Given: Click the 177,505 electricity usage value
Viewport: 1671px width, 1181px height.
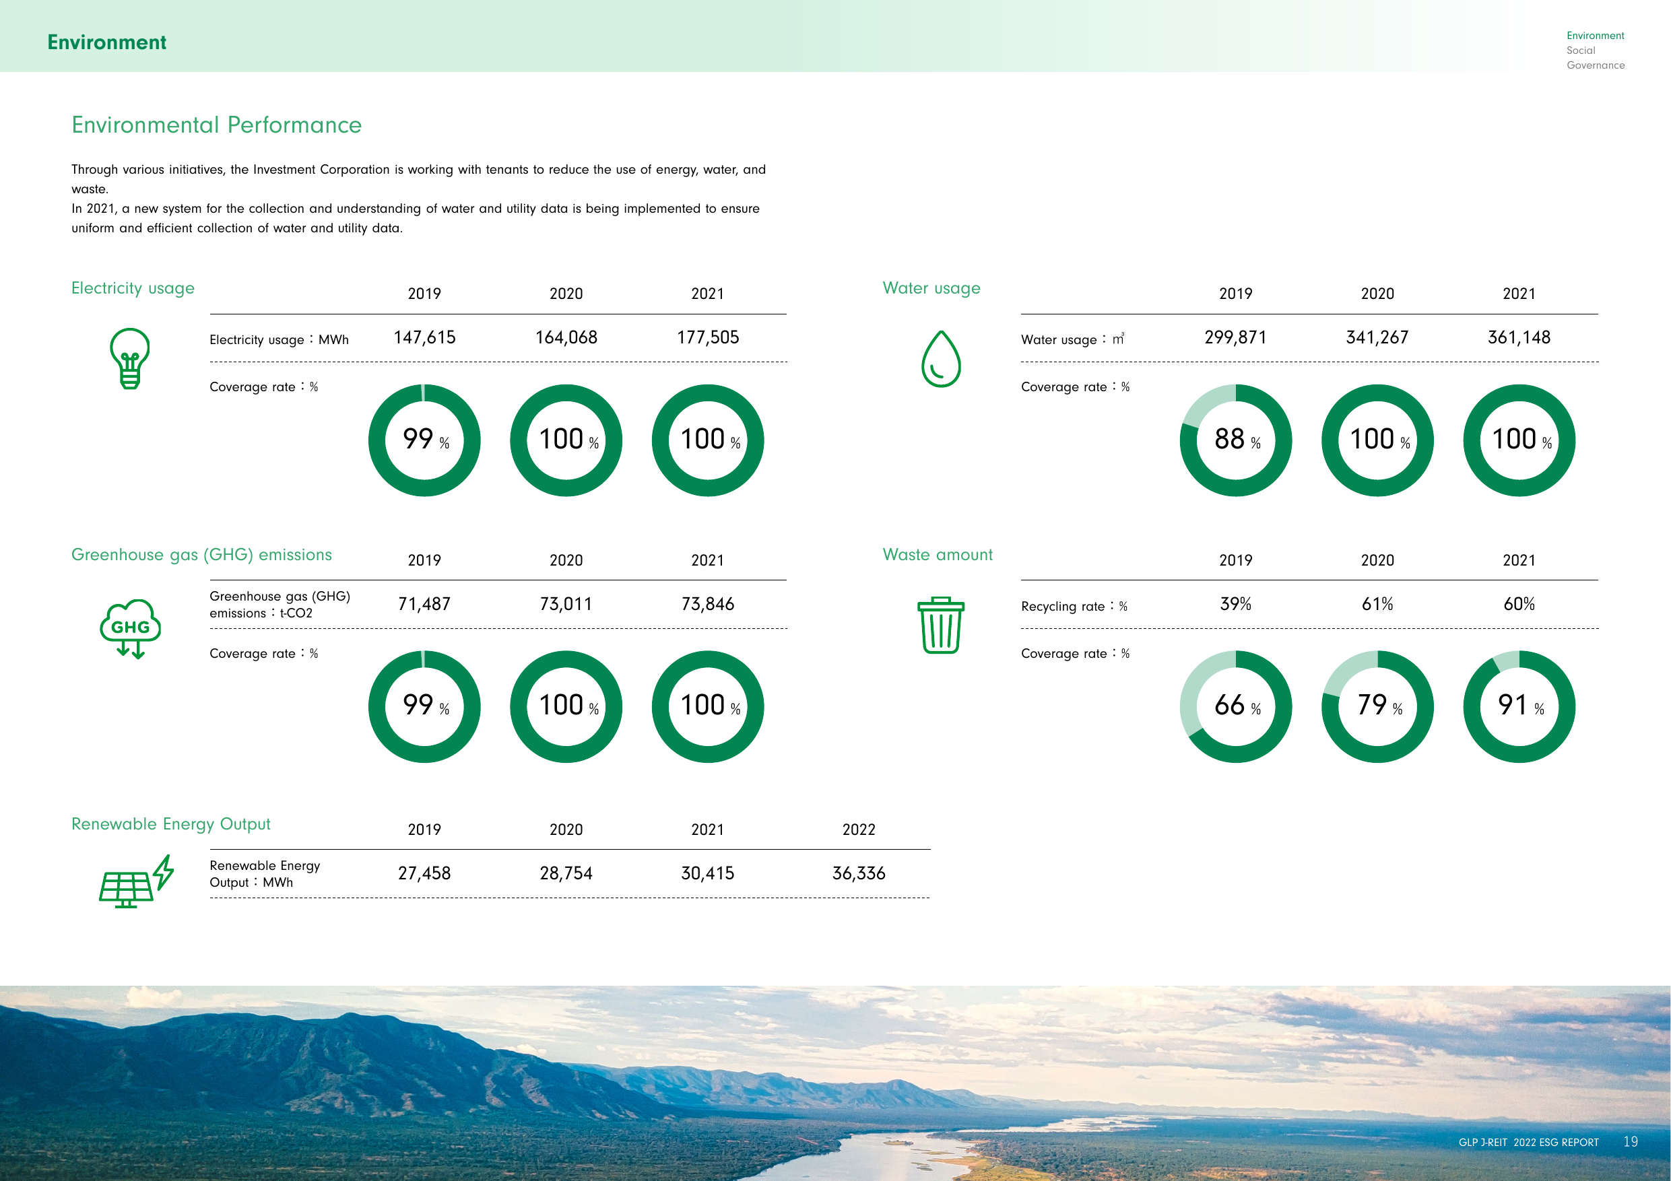Looking at the screenshot, I should [708, 337].
